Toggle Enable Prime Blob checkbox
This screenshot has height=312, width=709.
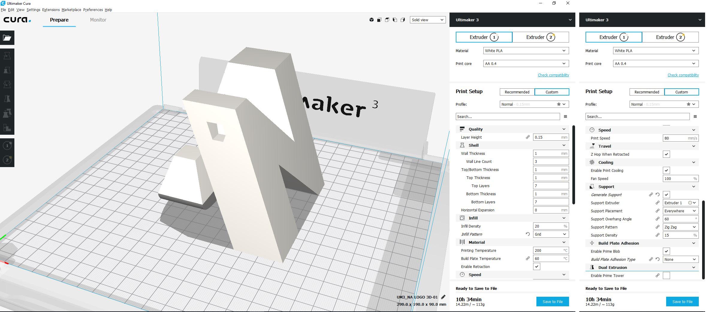pyautogui.click(x=666, y=251)
